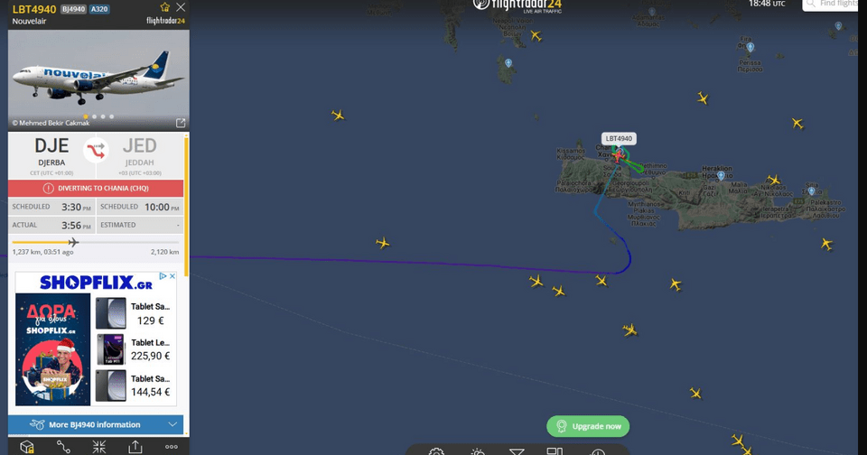The height and width of the screenshot is (455, 867).
Task: Open external link icon on aircraft photo
Action: coord(181,123)
